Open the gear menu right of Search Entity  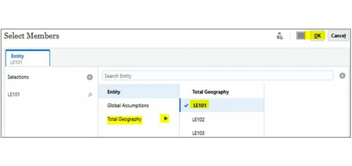click(342, 76)
